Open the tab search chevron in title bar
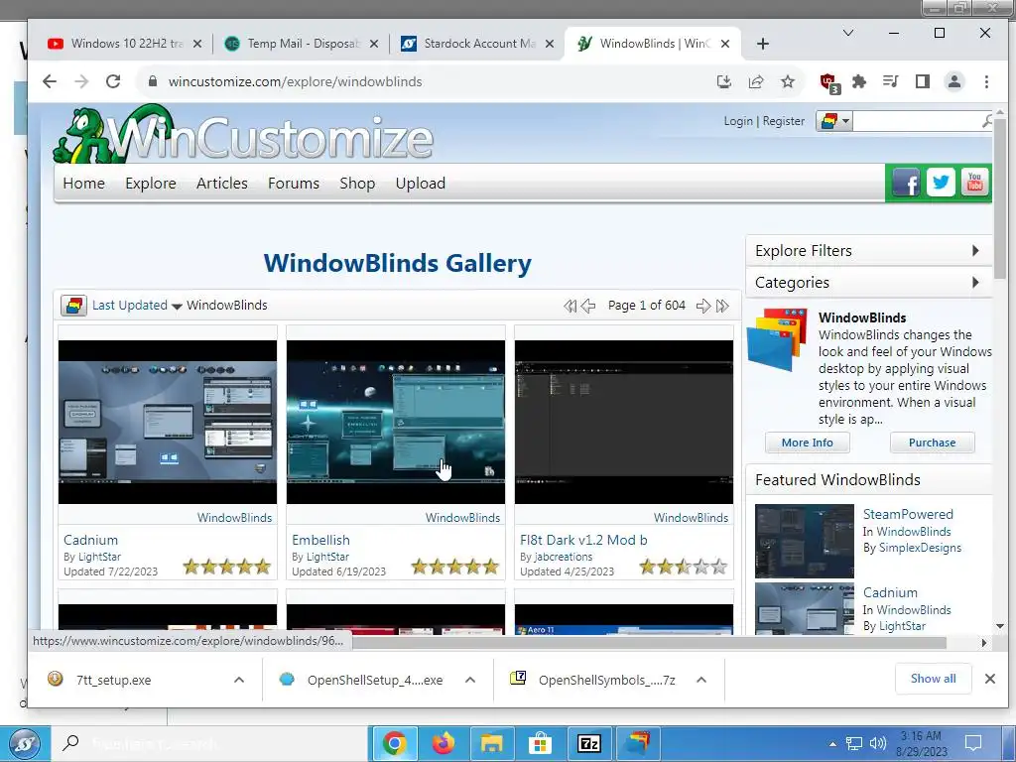The height and width of the screenshot is (762, 1016). tap(847, 33)
